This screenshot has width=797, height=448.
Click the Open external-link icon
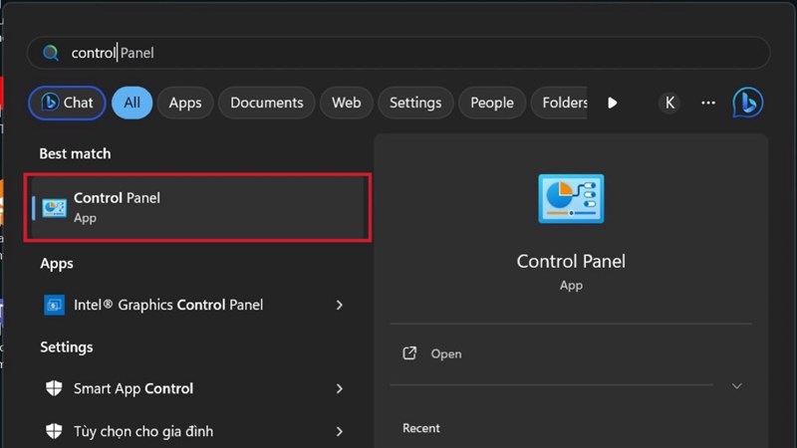pos(409,353)
